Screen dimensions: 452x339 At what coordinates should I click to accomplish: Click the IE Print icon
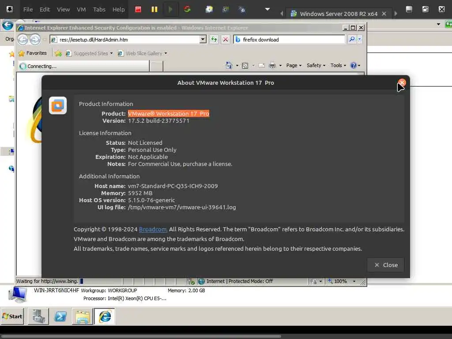272,65
